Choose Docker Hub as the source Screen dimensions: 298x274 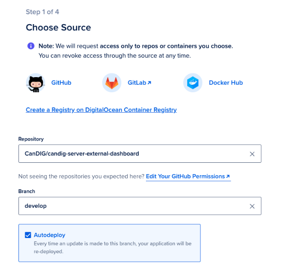[x=226, y=83]
